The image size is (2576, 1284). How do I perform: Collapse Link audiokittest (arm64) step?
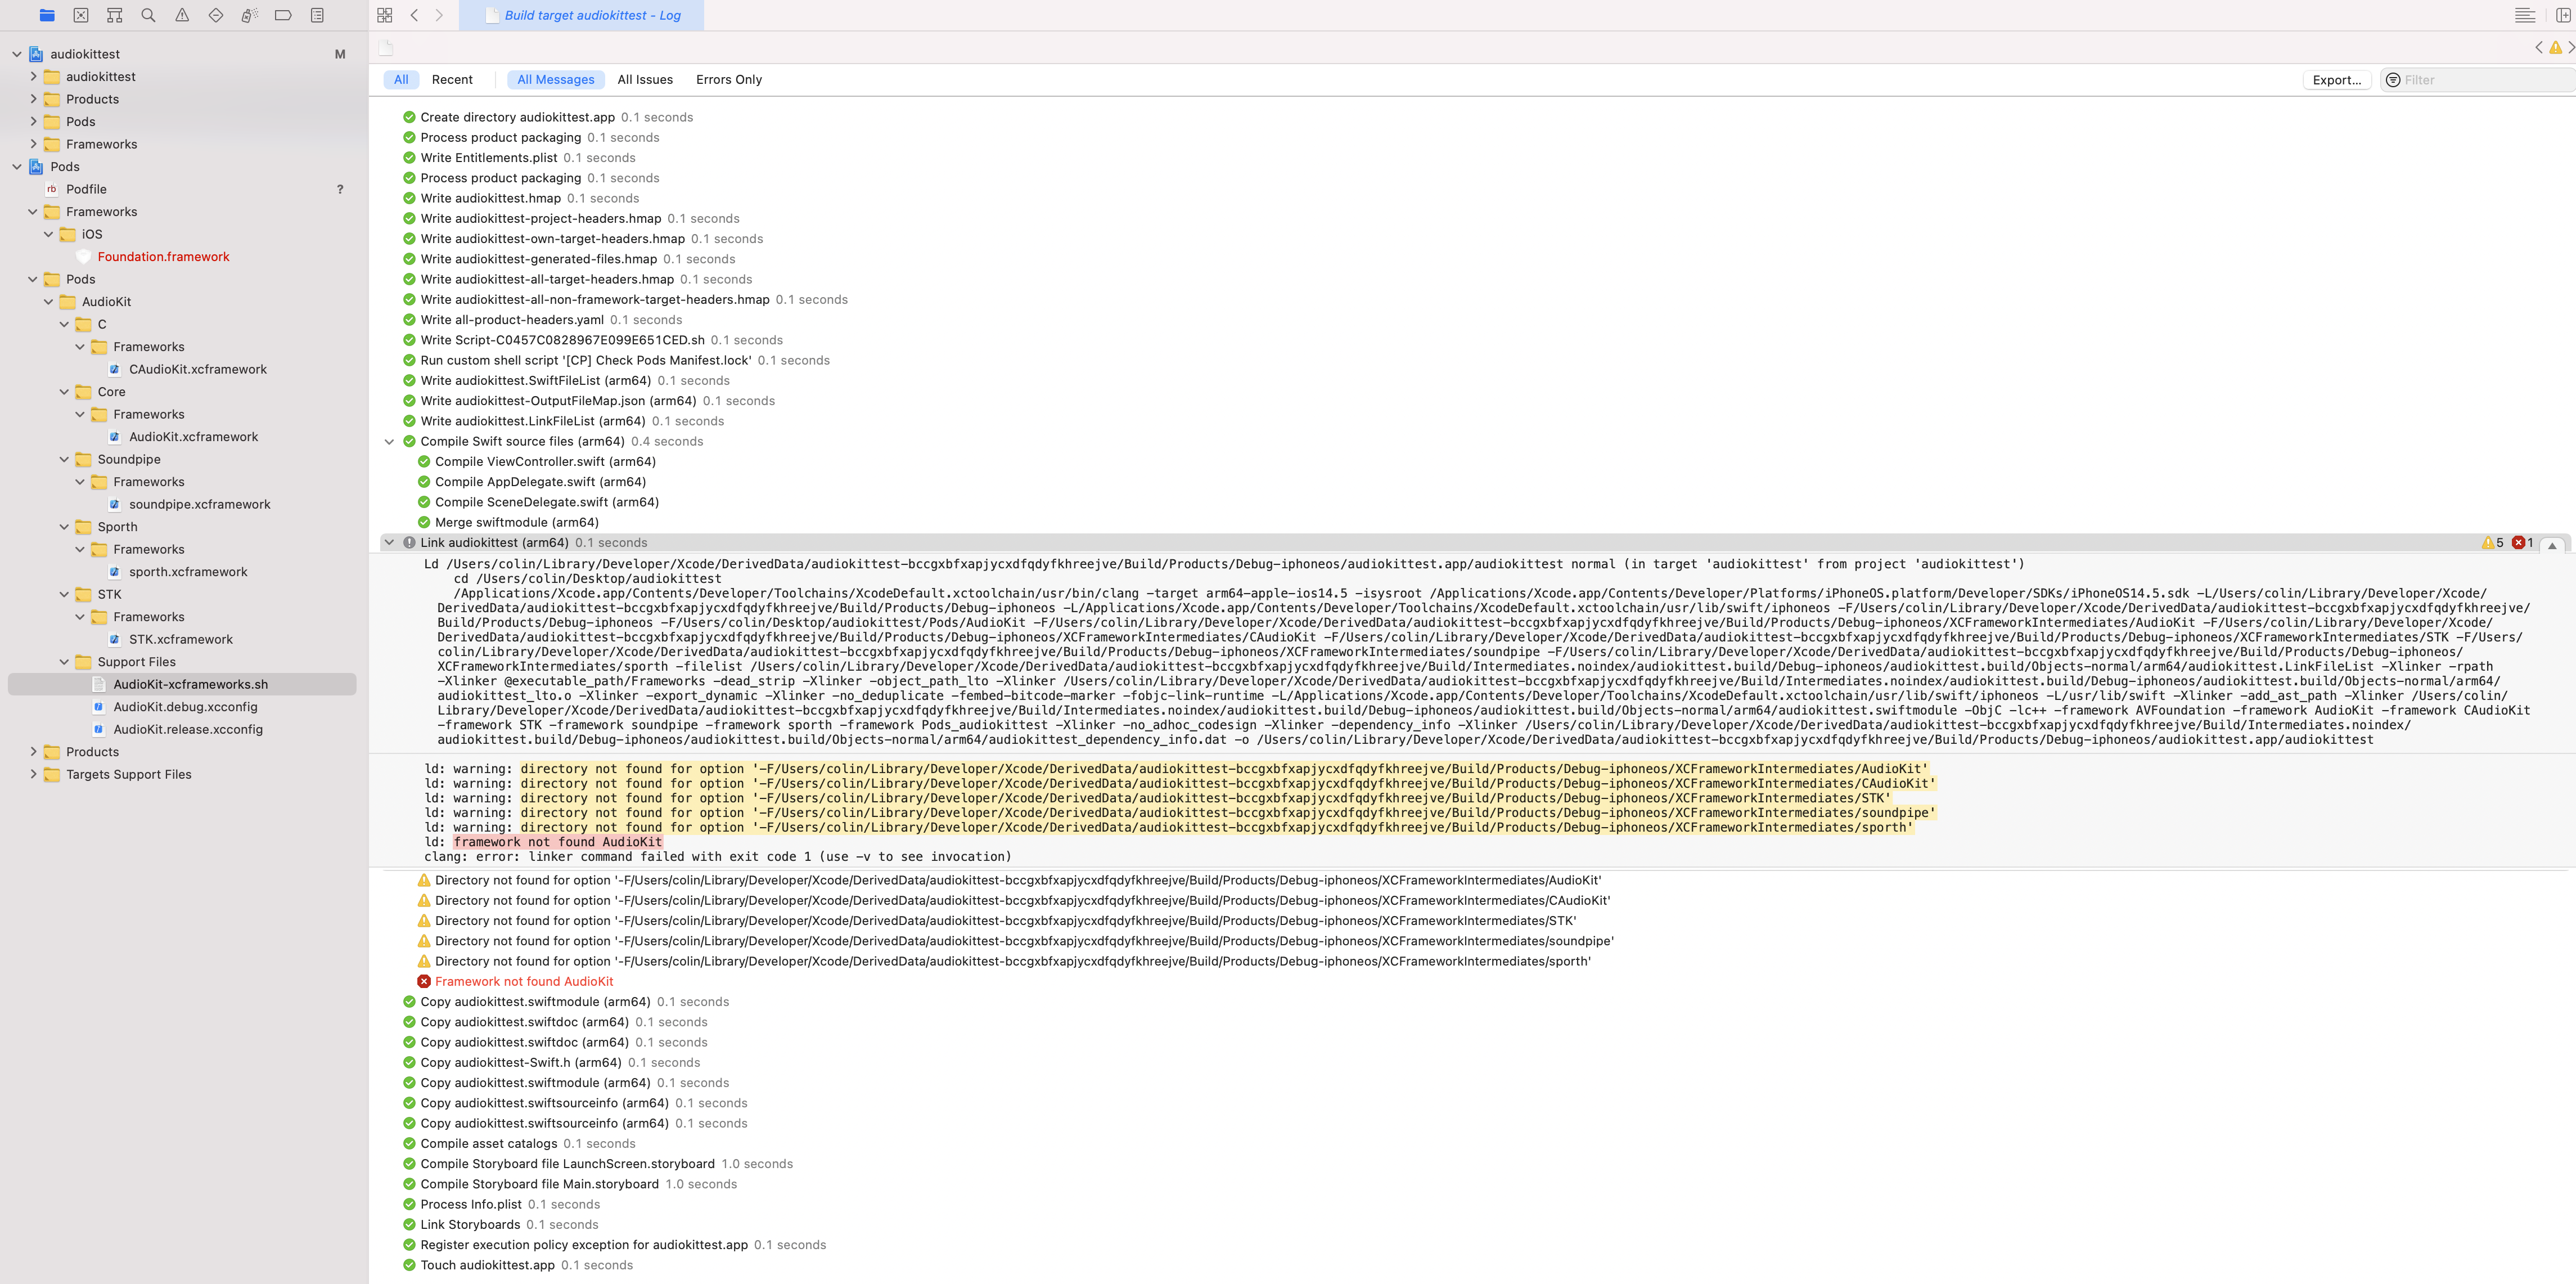click(389, 543)
